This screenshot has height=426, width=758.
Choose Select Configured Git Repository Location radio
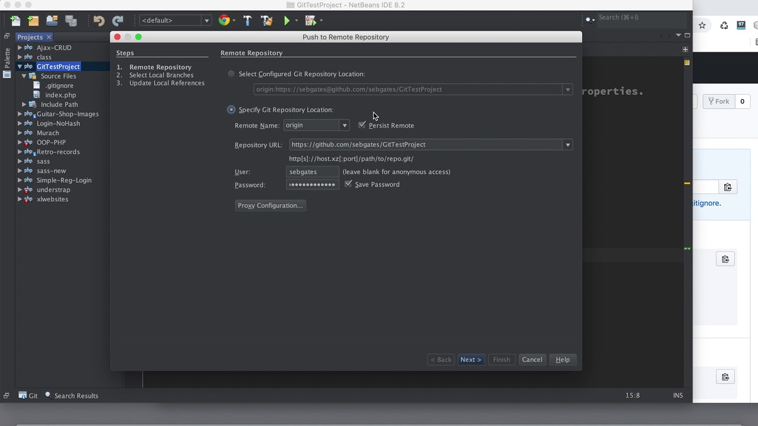[231, 74]
